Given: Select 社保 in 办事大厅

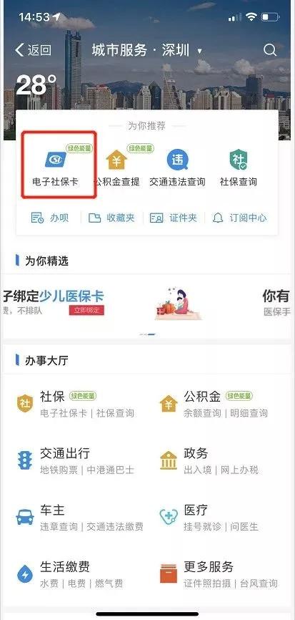Looking at the screenshot, I should (x=75, y=403).
